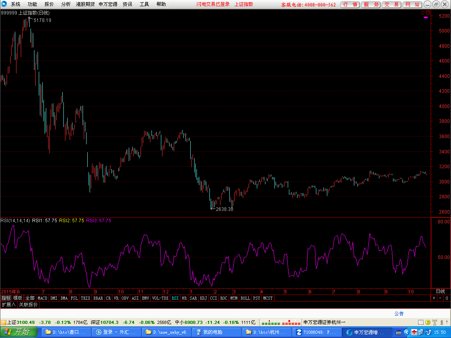
Task: Select the highlighted RSI indicator tab
Action: pos(175,298)
